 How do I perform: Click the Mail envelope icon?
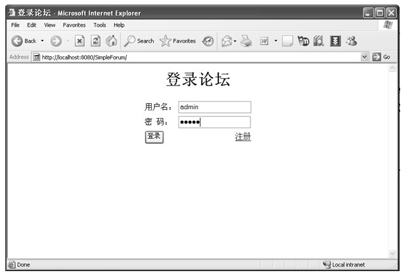227,41
